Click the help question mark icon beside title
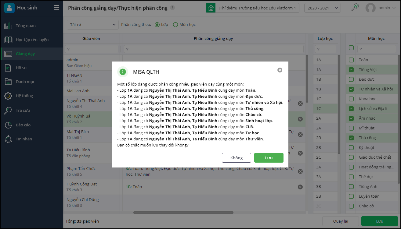Screen dimensions: 401x229 [172, 8]
